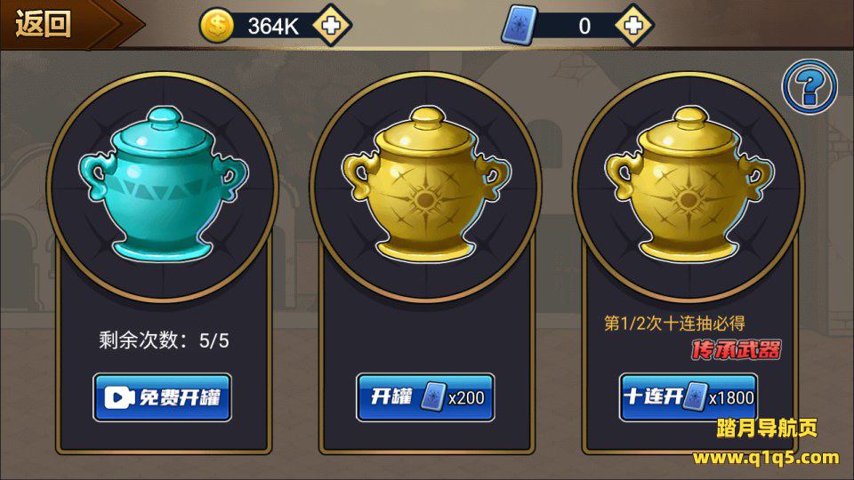Click the 364K coin balance
854x480 pixels.
click(273, 26)
